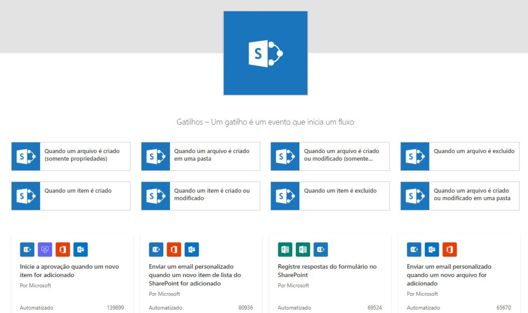Select trigger 'Quando um arquivo é criado ou modificado (somente...'
This screenshot has height=313, width=528.
[330, 156]
